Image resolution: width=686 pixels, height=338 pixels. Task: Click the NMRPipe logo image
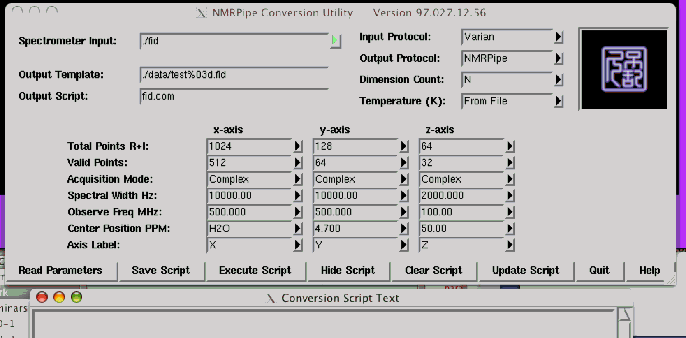tap(623, 69)
